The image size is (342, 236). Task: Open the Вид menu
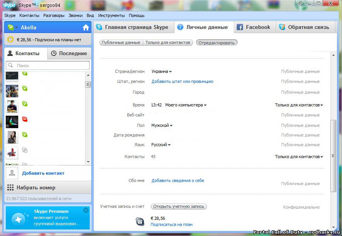pos(90,15)
